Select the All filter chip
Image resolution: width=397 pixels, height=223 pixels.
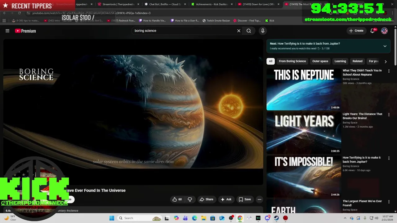[x=270, y=61]
